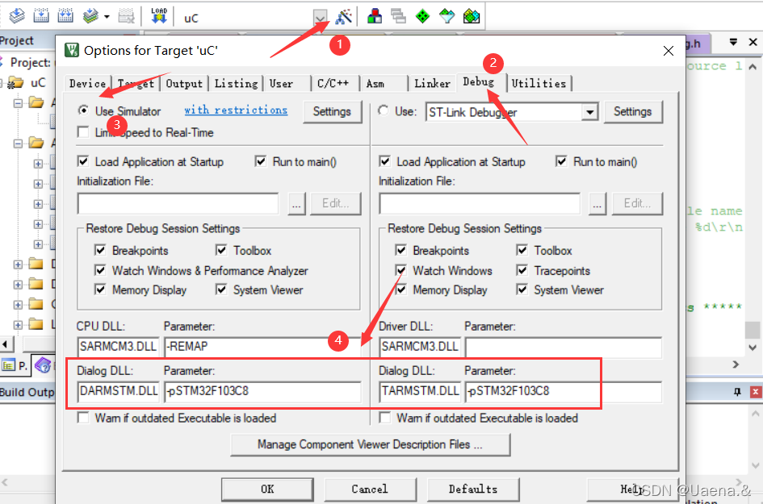Switch to the Asm tab
The image size is (763, 504).
tap(375, 84)
